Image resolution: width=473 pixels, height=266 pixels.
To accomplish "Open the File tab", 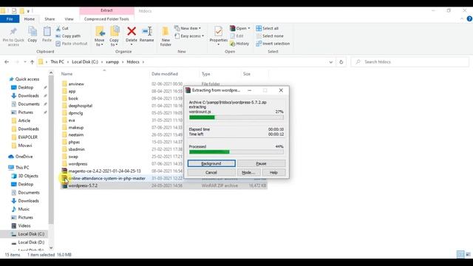I will (x=10, y=19).
